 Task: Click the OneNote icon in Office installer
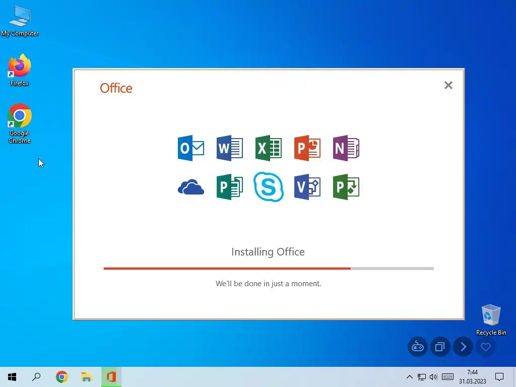point(346,148)
